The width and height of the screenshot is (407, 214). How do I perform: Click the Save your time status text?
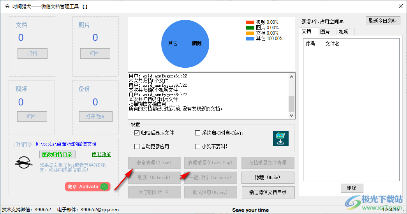pos(250,210)
